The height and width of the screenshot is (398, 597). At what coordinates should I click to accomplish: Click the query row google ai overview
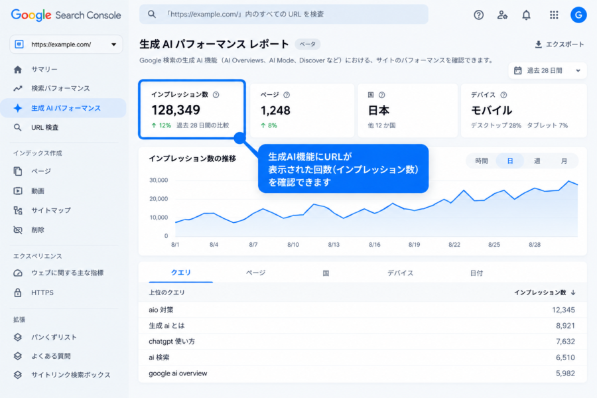click(x=362, y=373)
